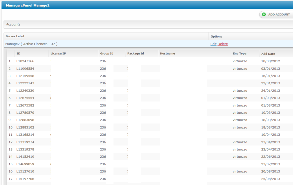This screenshot has height=185, width=293.
Task: Select license ID L15197706
Action: pyautogui.click(x=25, y=179)
